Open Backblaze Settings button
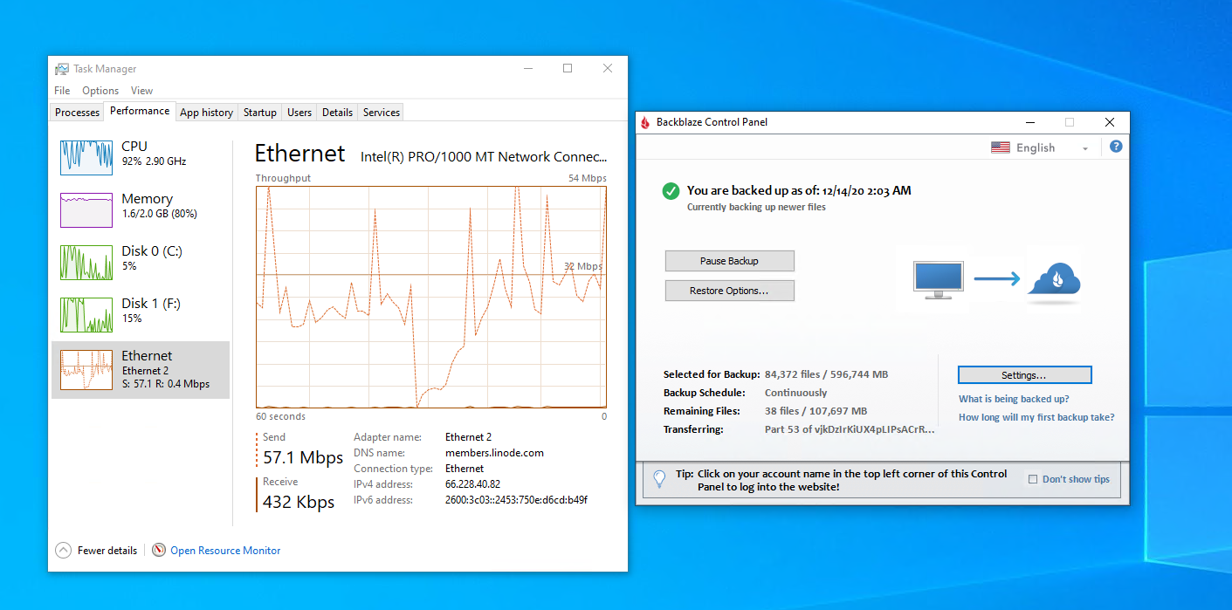Viewport: 1232px width, 610px height. click(1024, 375)
